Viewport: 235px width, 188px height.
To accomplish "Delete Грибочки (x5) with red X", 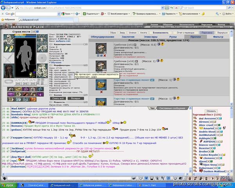I will coord(105,56).
